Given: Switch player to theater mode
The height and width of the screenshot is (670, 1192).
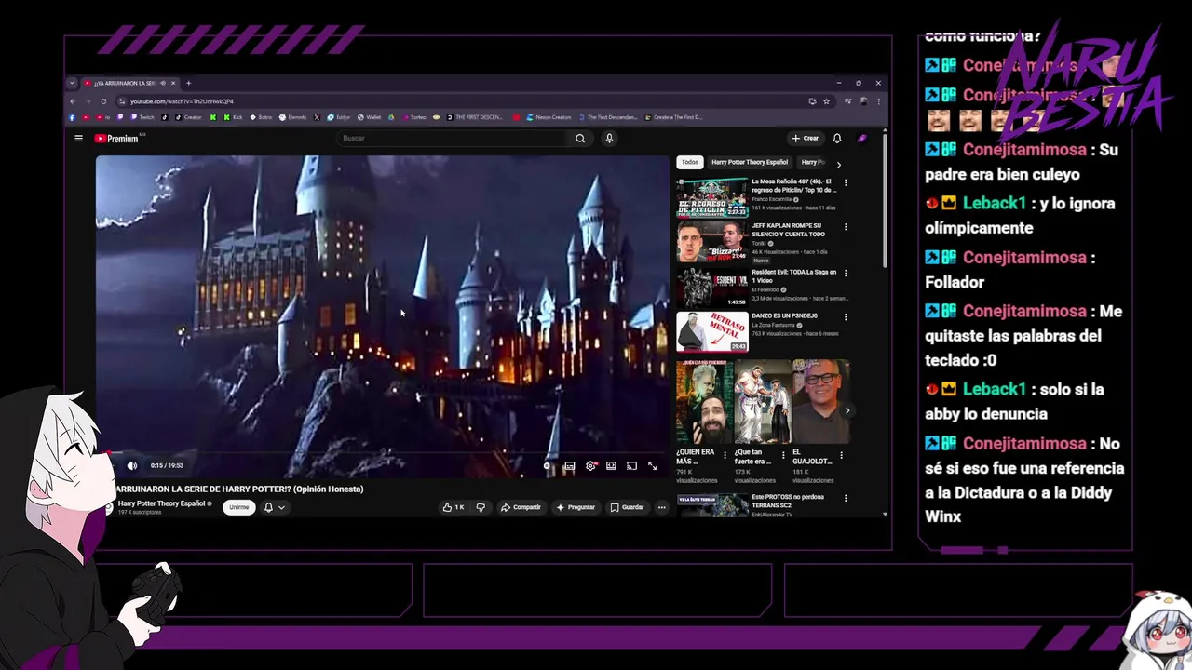Looking at the screenshot, I should pyautogui.click(x=611, y=465).
